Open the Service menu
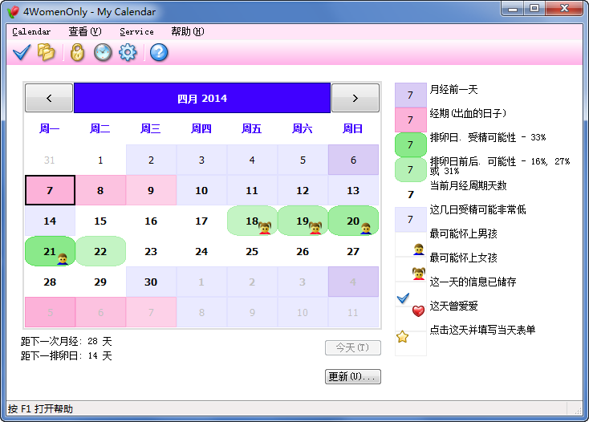589x422 pixels. (136, 32)
